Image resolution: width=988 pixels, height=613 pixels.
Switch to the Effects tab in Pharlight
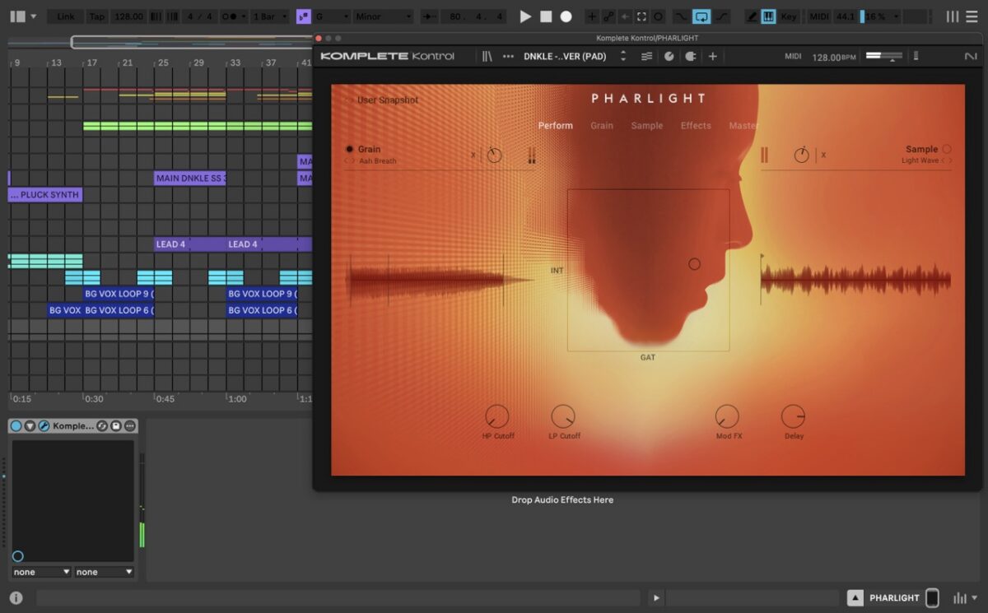696,126
